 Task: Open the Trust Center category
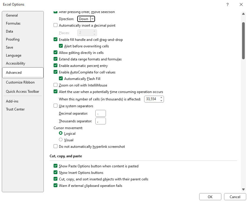point(23,109)
